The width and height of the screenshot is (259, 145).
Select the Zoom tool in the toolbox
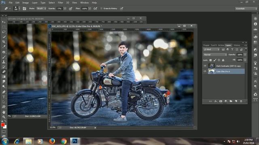click(x=4, y=117)
